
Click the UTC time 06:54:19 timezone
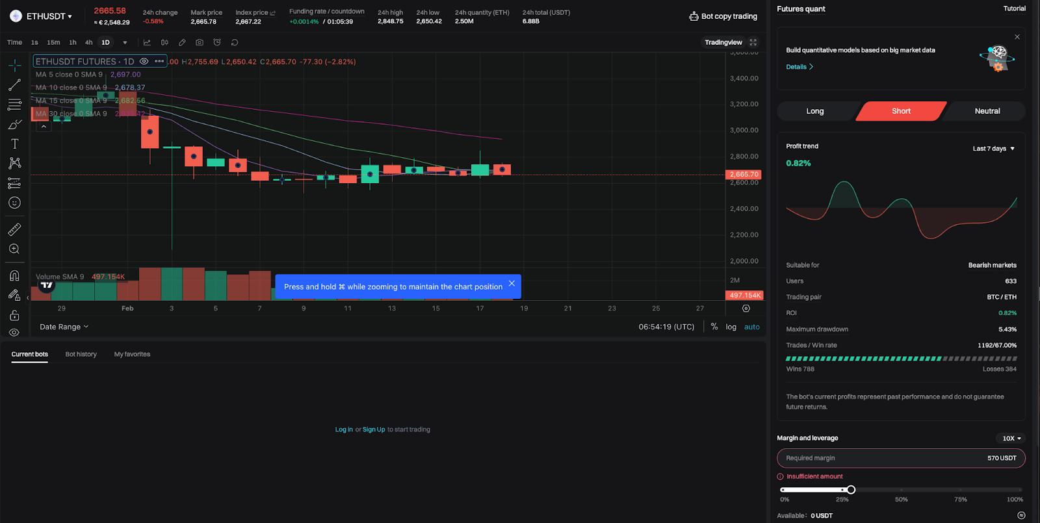pos(666,327)
